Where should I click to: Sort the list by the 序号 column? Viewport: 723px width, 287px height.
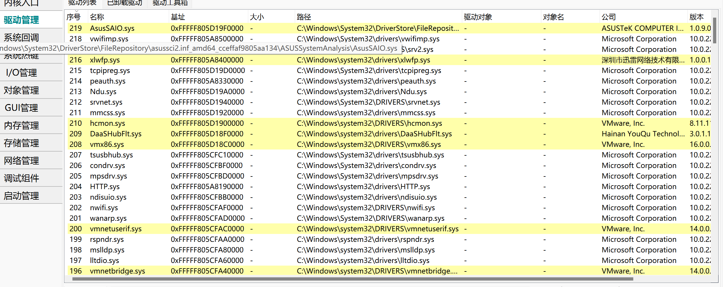point(76,17)
